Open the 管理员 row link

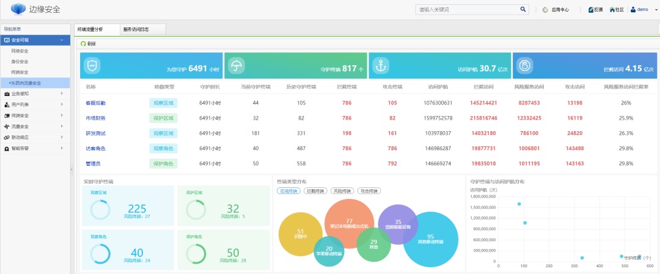[93, 164]
